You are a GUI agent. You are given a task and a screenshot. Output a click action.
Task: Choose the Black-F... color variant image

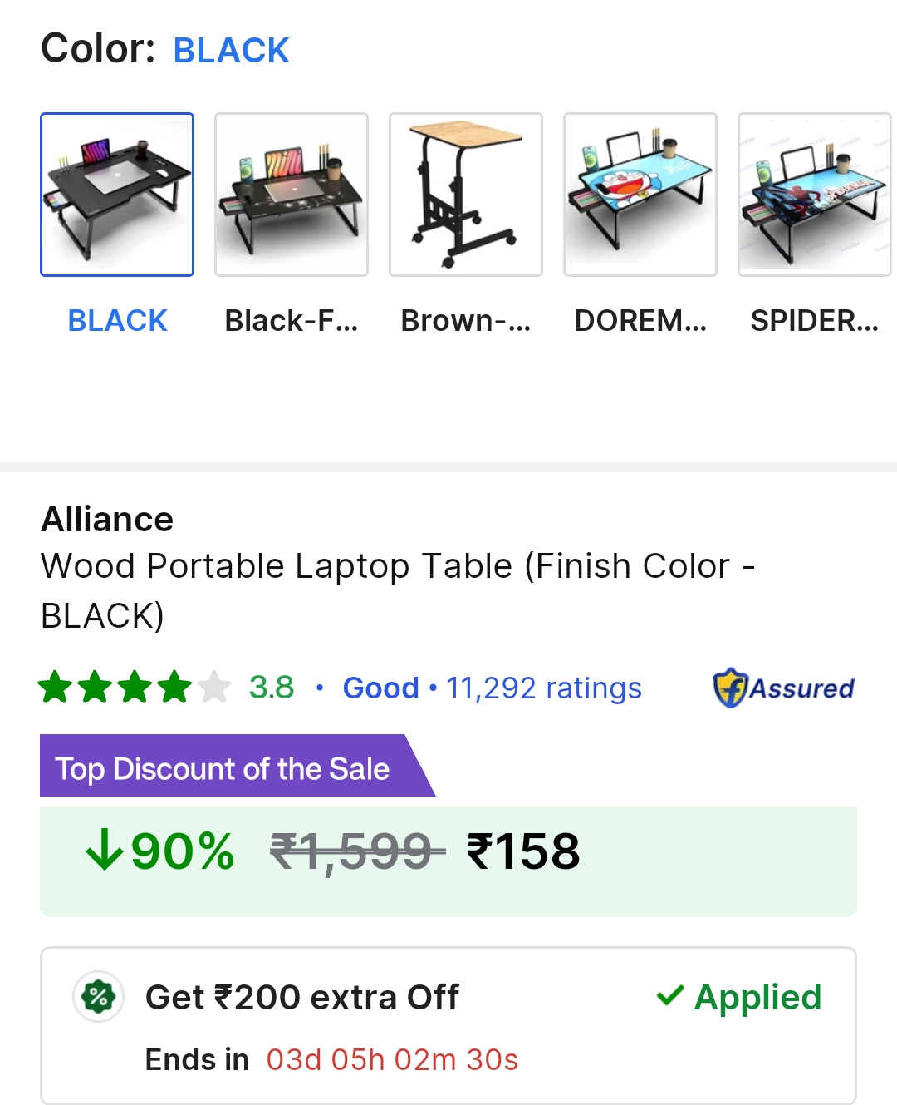pyautogui.click(x=292, y=195)
